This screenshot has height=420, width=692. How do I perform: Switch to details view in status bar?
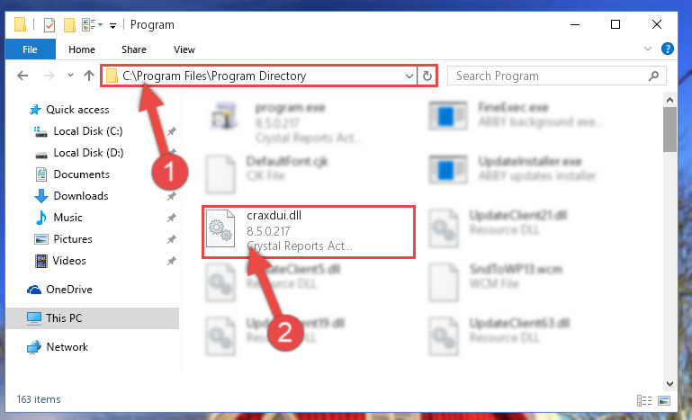point(644,400)
